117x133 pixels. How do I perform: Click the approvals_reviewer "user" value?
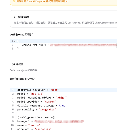point(54,90)
